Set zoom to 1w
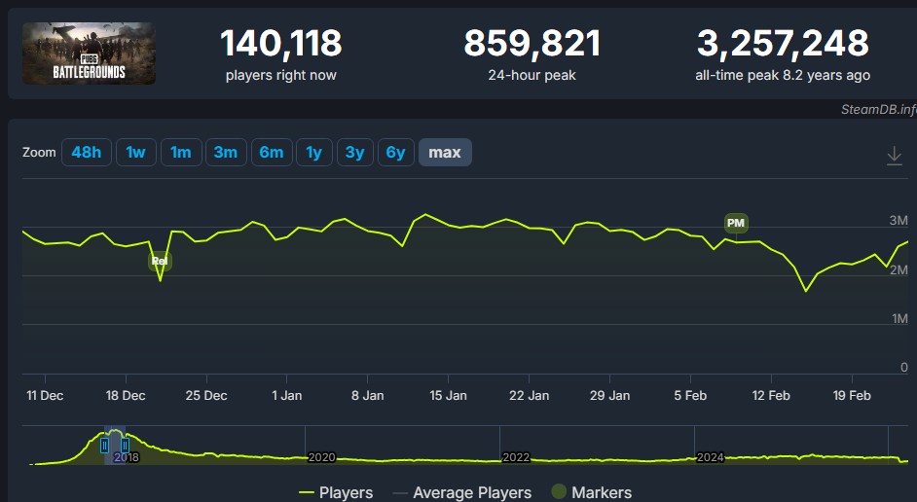 pyautogui.click(x=135, y=153)
